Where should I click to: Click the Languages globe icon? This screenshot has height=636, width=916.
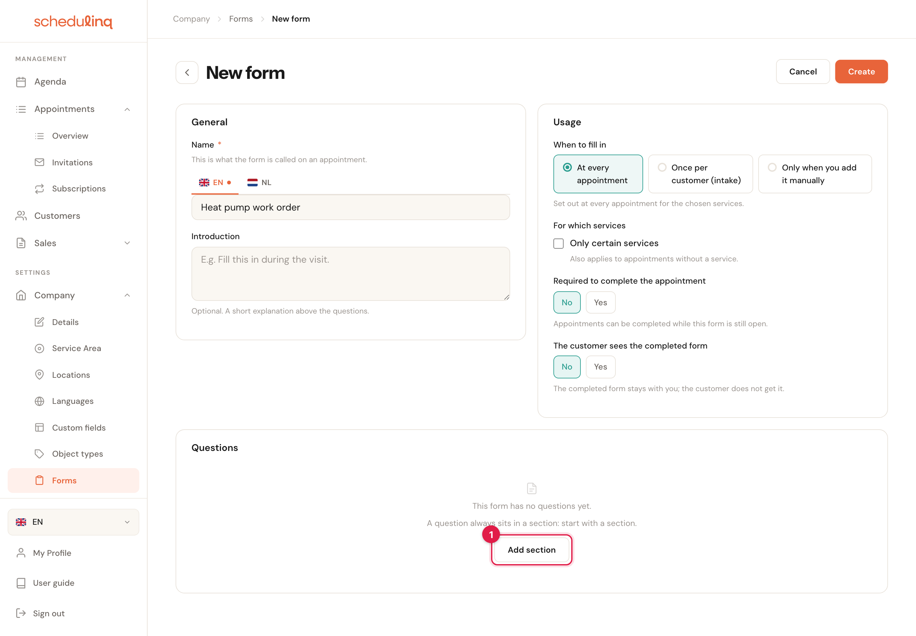[39, 401]
